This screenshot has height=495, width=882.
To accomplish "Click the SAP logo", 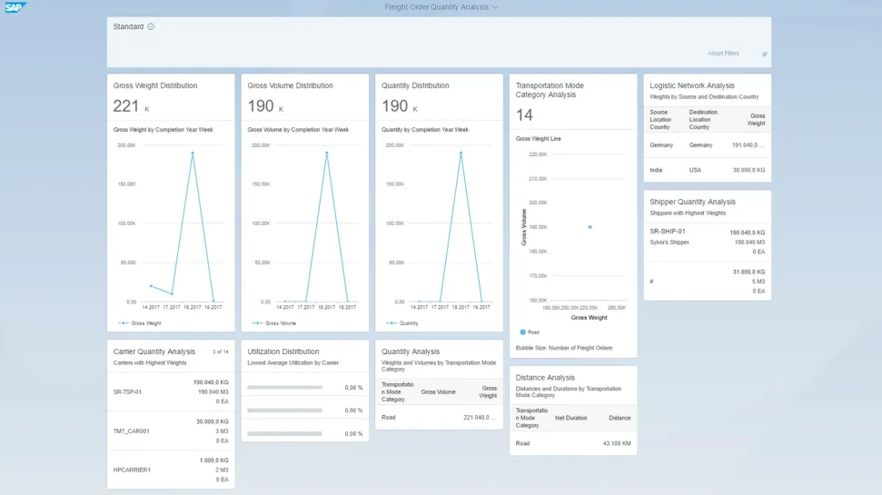I will 15,8.
